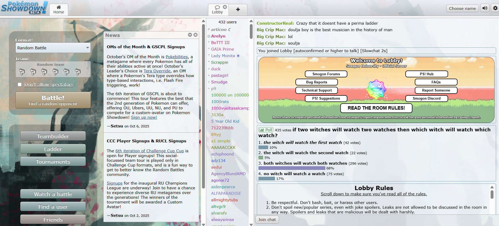Click the sound volume speaker icon
This screenshot has height=226, width=499.
pos(485,8)
